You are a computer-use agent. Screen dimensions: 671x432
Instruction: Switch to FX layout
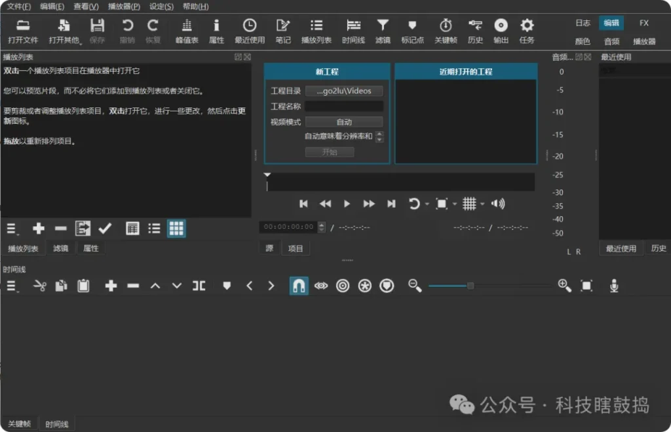click(x=644, y=23)
